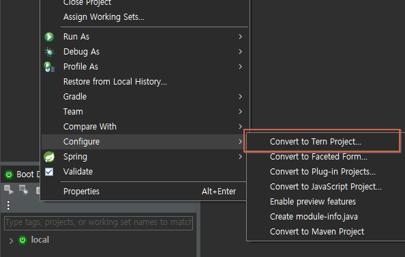Select Convert to Maven Project
Image resolution: width=405 pixels, height=257 pixels.
point(317,231)
